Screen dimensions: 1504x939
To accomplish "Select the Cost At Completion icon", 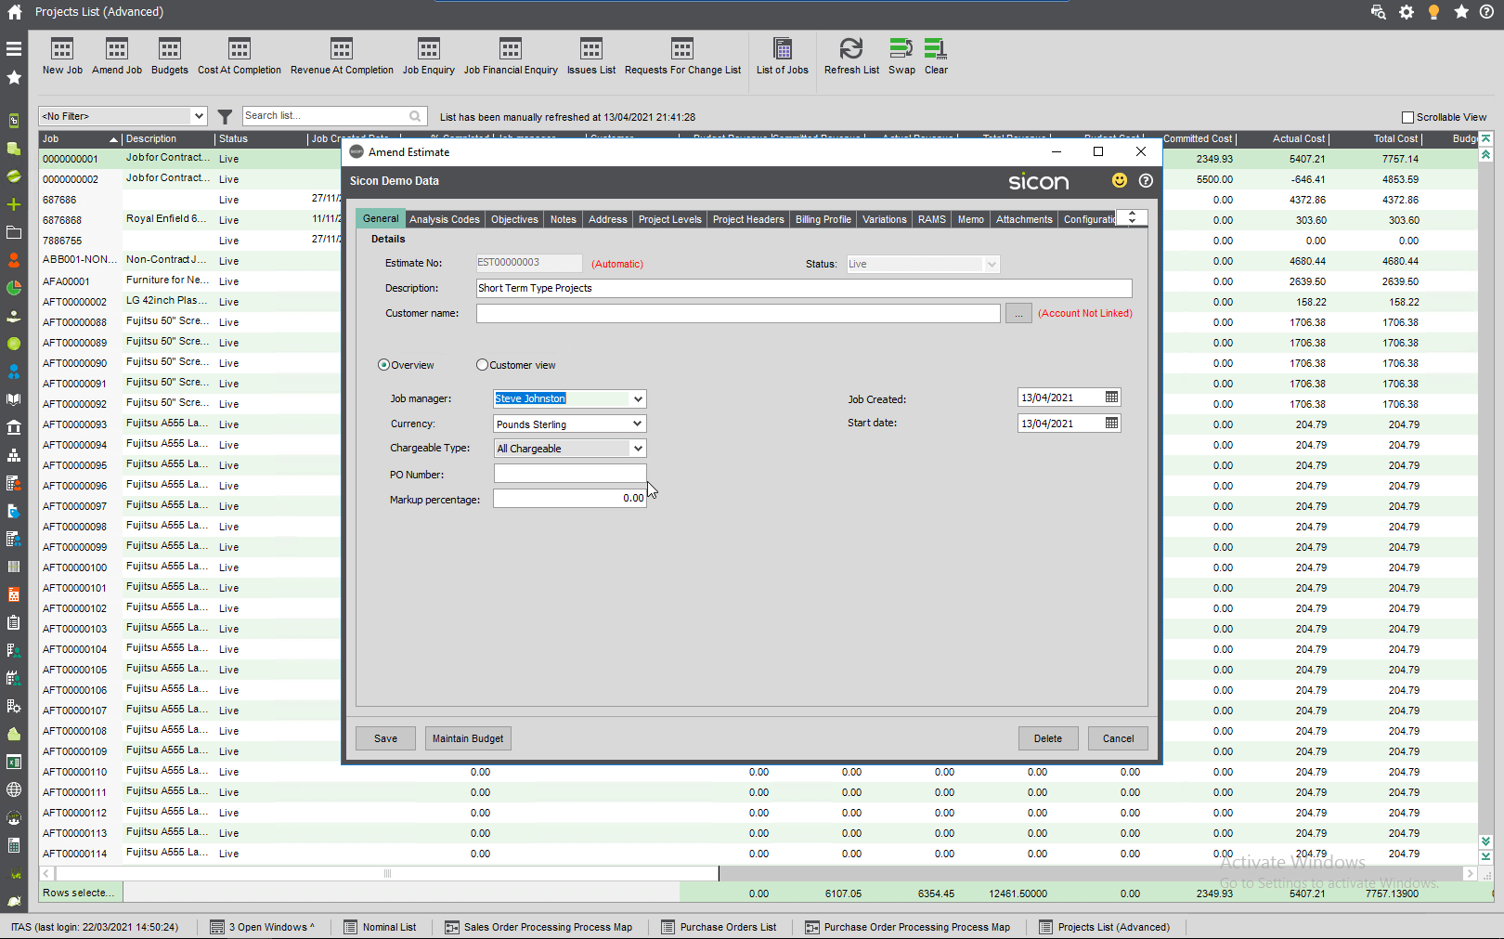I will tap(240, 56).
